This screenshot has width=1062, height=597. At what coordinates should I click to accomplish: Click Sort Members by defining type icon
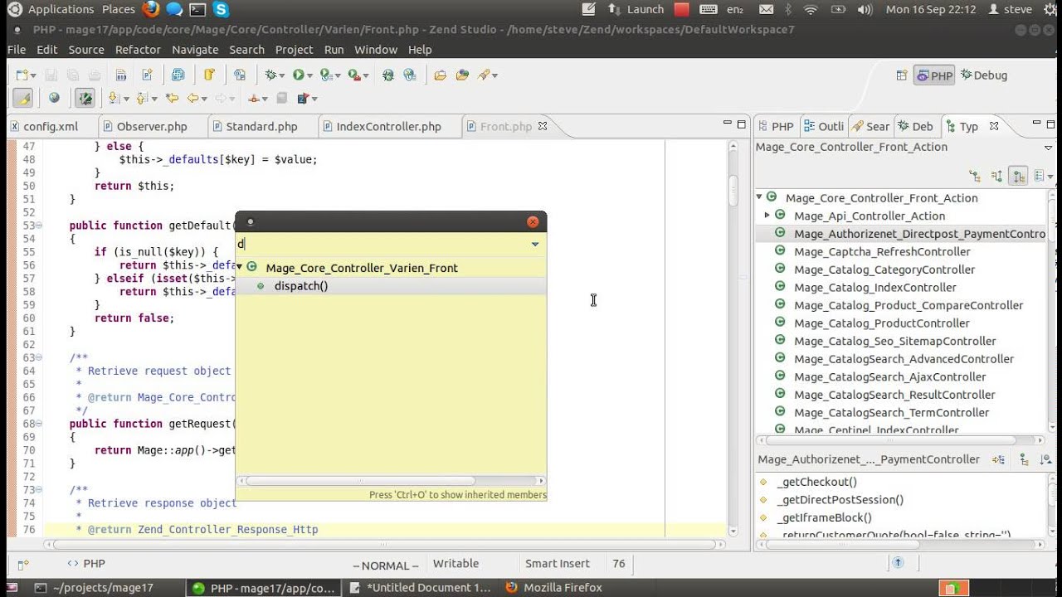click(1047, 459)
